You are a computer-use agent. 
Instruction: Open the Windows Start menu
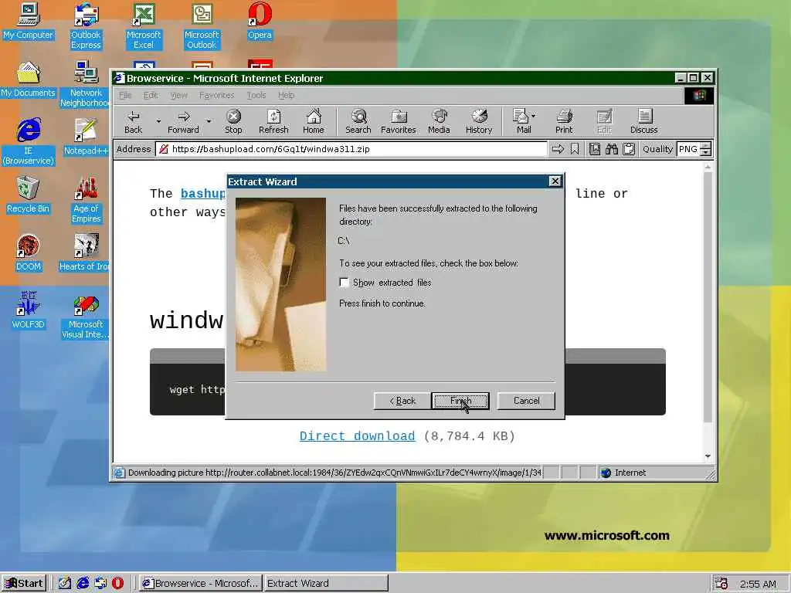[x=24, y=584]
